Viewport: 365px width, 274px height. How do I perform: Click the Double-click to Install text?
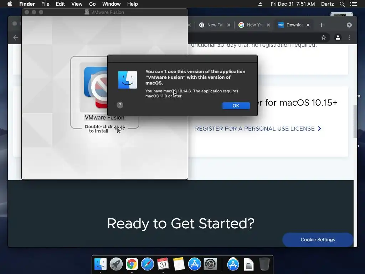(x=98, y=128)
